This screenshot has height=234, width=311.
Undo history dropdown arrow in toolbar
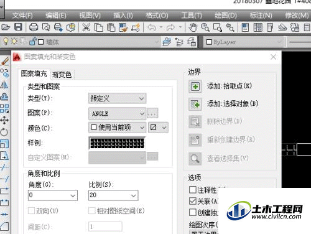(x=161, y=27)
